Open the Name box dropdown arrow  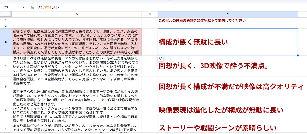tap(23, 8)
